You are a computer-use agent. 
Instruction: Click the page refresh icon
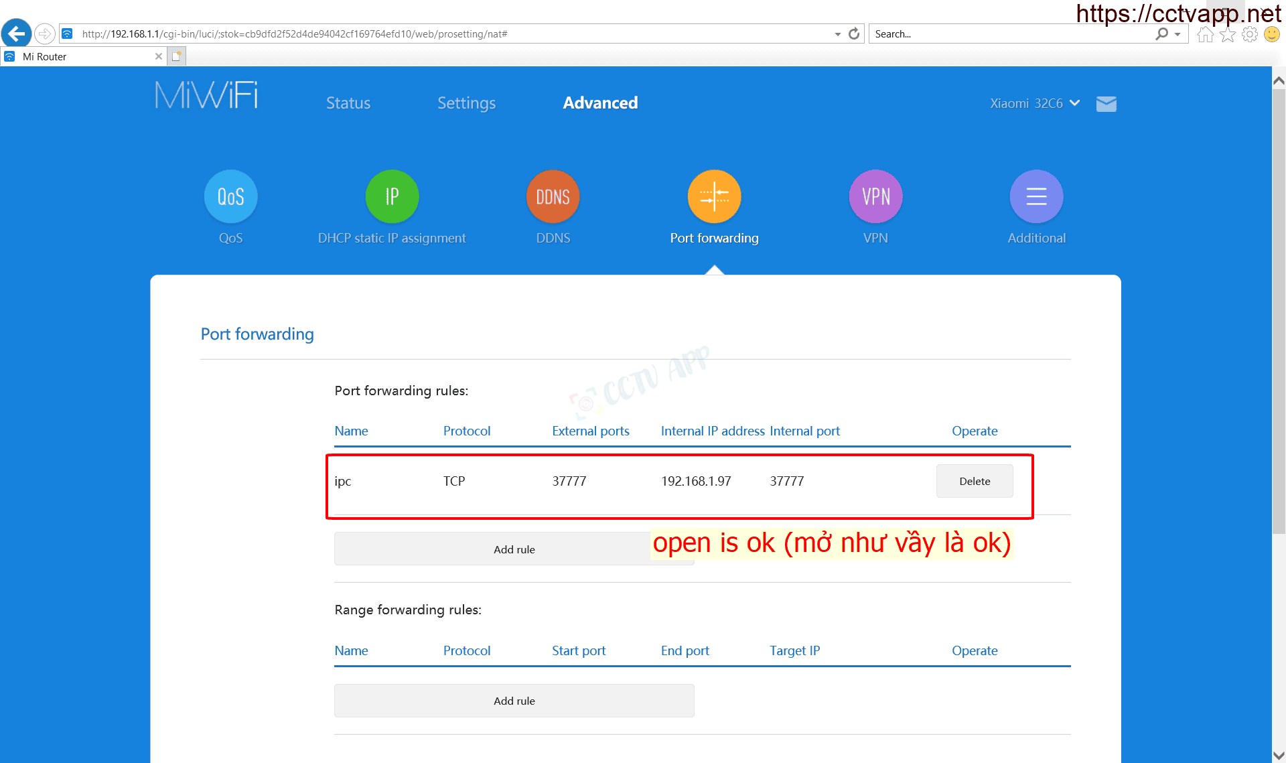click(854, 34)
